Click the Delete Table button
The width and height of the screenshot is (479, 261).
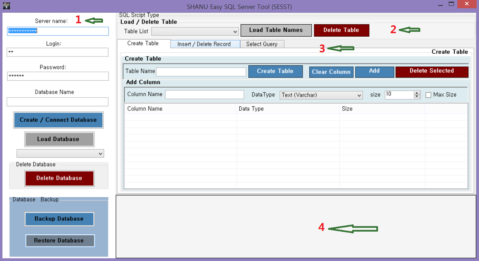[342, 30]
